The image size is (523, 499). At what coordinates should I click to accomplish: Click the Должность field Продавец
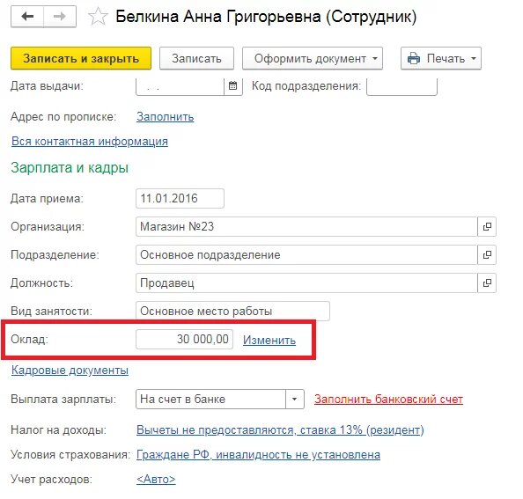click(307, 283)
